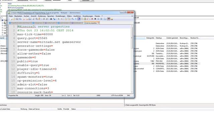214x120 pixels.
Task: Toggle the Word Wrap toolbar icon
Action: (73, 19)
